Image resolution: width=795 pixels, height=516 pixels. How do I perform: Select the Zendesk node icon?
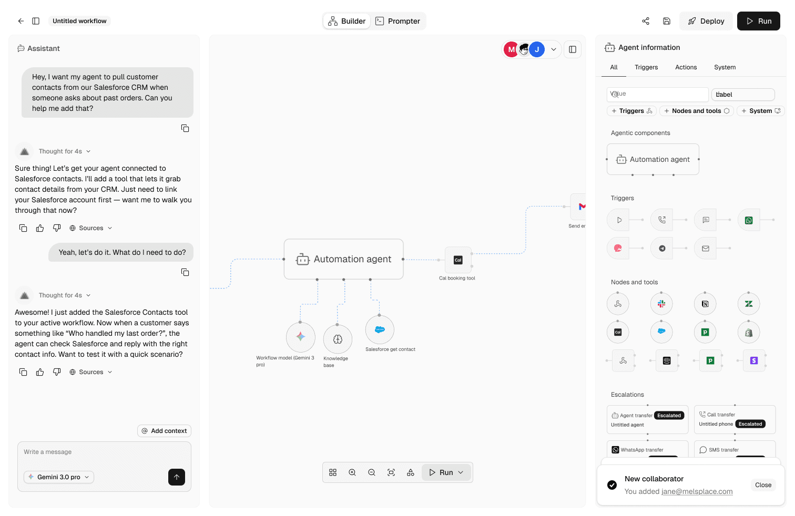(749, 304)
